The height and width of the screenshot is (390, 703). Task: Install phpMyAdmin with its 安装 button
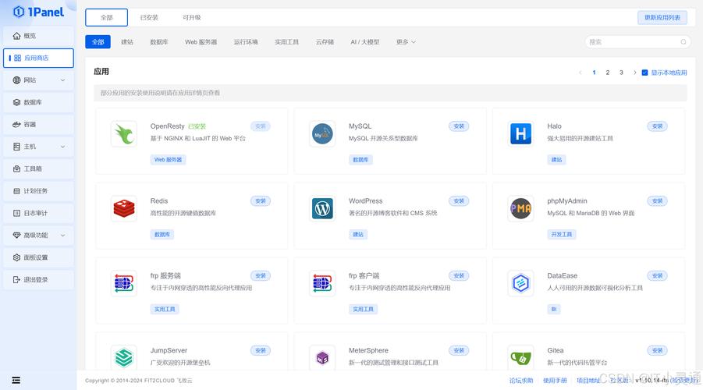coord(657,201)
